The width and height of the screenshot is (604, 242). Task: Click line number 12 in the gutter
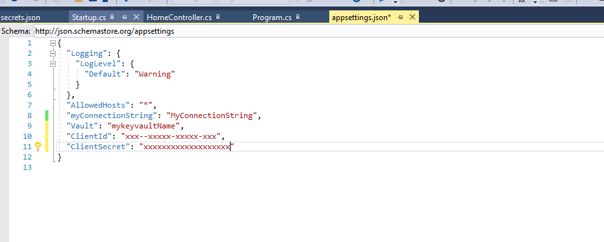[27, 157]
